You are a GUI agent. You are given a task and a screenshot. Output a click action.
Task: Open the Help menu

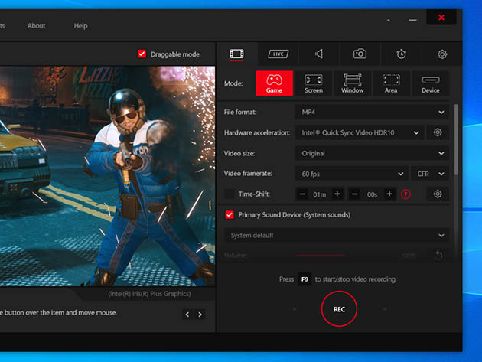[80, 26]
